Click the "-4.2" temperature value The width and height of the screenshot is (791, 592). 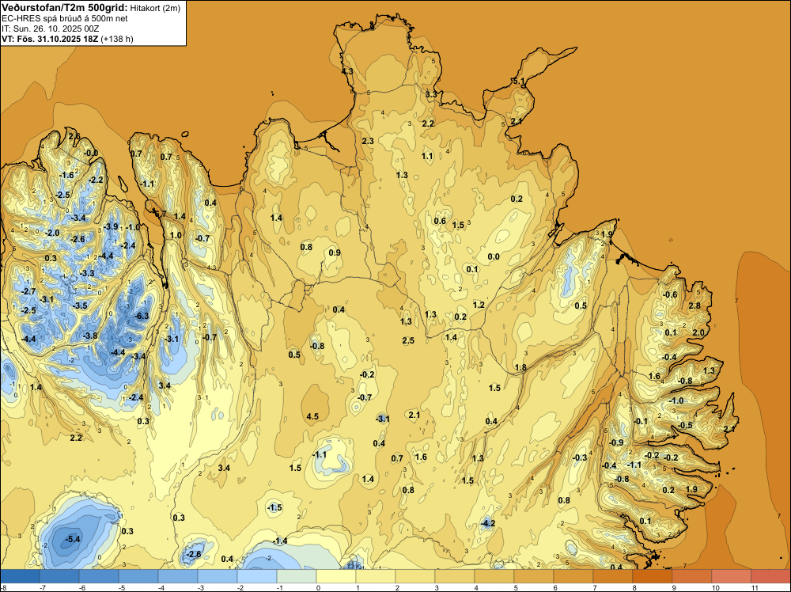click(488, 523)
